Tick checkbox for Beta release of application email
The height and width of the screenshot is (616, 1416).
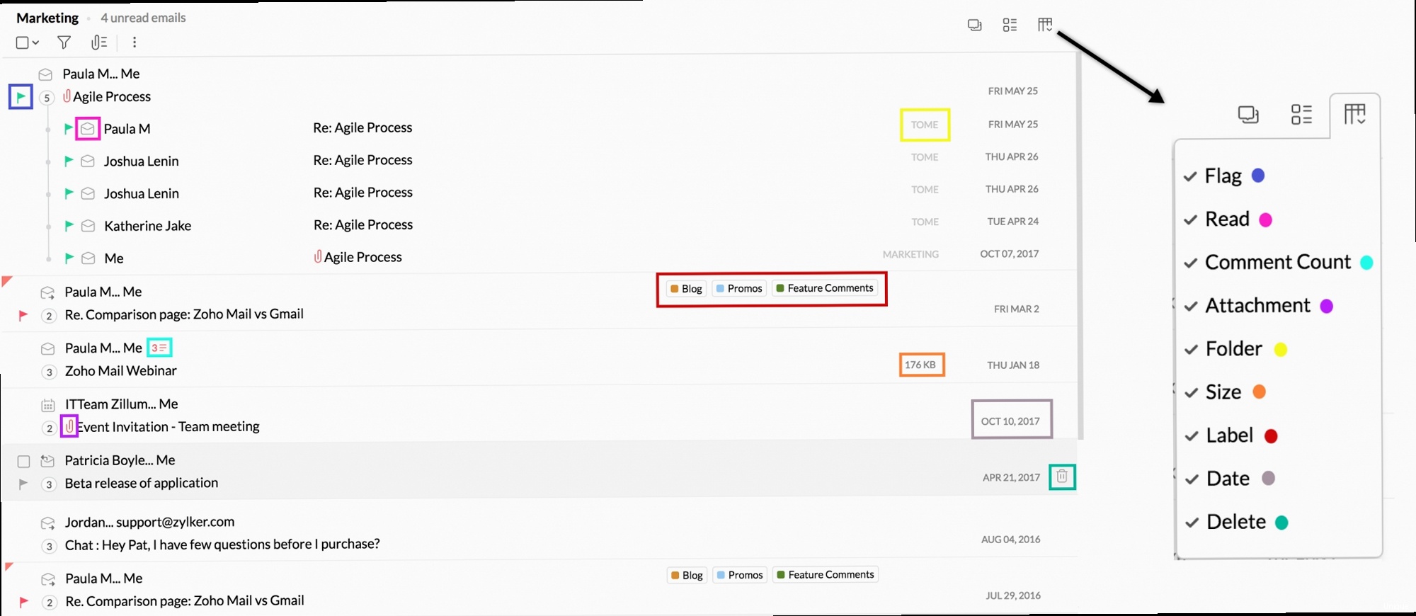click(x=23, y=462)
